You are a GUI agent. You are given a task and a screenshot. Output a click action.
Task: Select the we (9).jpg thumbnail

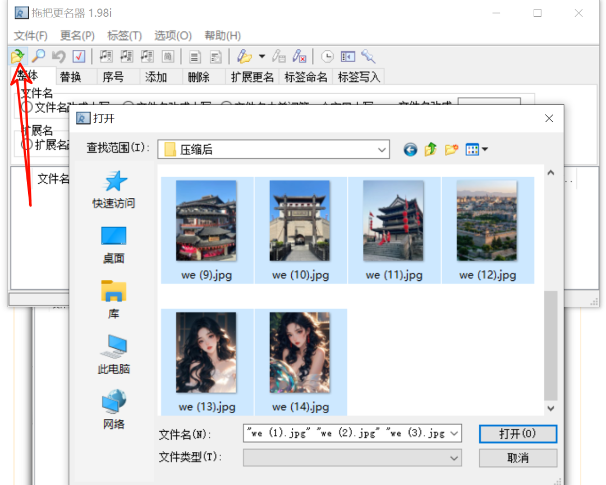(206, 230)
